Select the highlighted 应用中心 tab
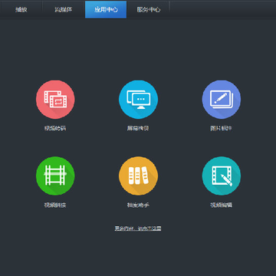Viewport: 276px width, 276px height. (x=106, y=10)
